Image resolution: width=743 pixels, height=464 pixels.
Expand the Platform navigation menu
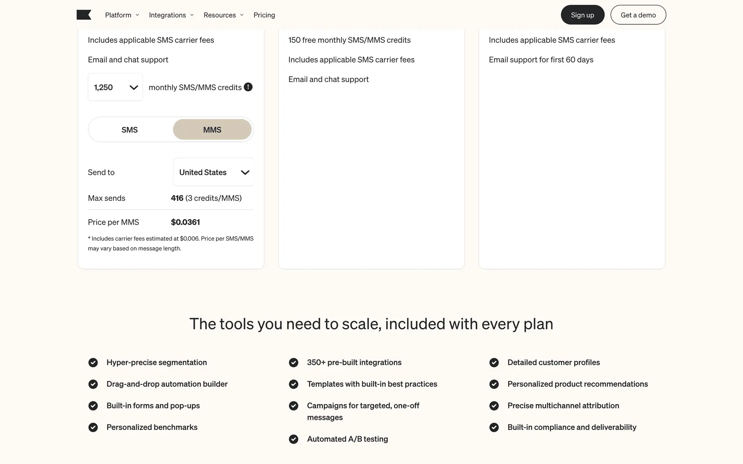point(122,15)
